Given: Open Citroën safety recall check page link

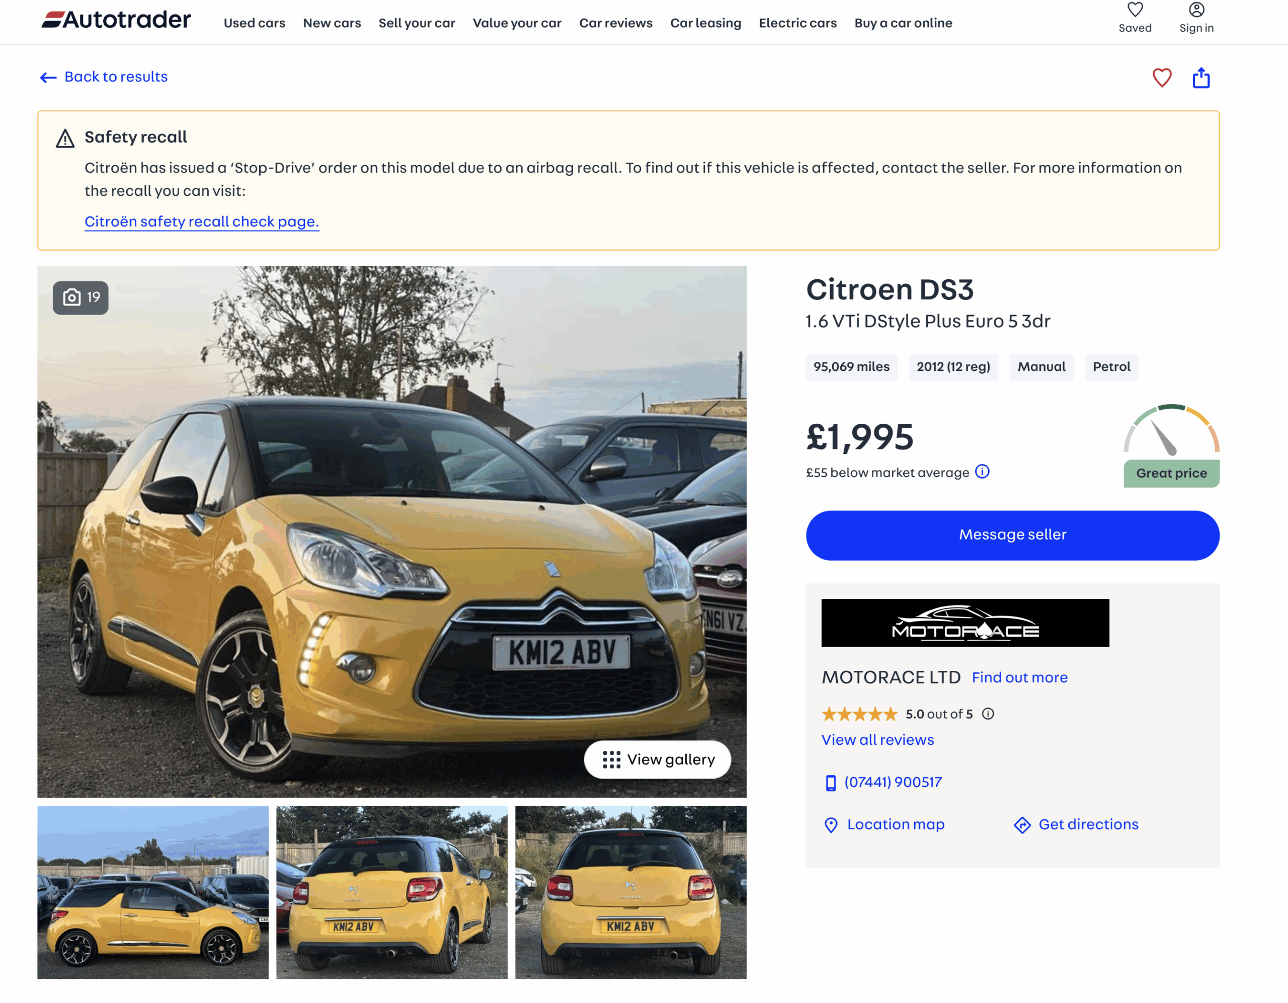Looking at the screenshot, I should [202, 221].
